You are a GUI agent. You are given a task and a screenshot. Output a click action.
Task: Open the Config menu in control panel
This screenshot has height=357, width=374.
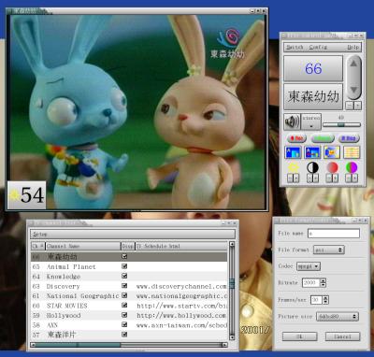click(318, 47)
